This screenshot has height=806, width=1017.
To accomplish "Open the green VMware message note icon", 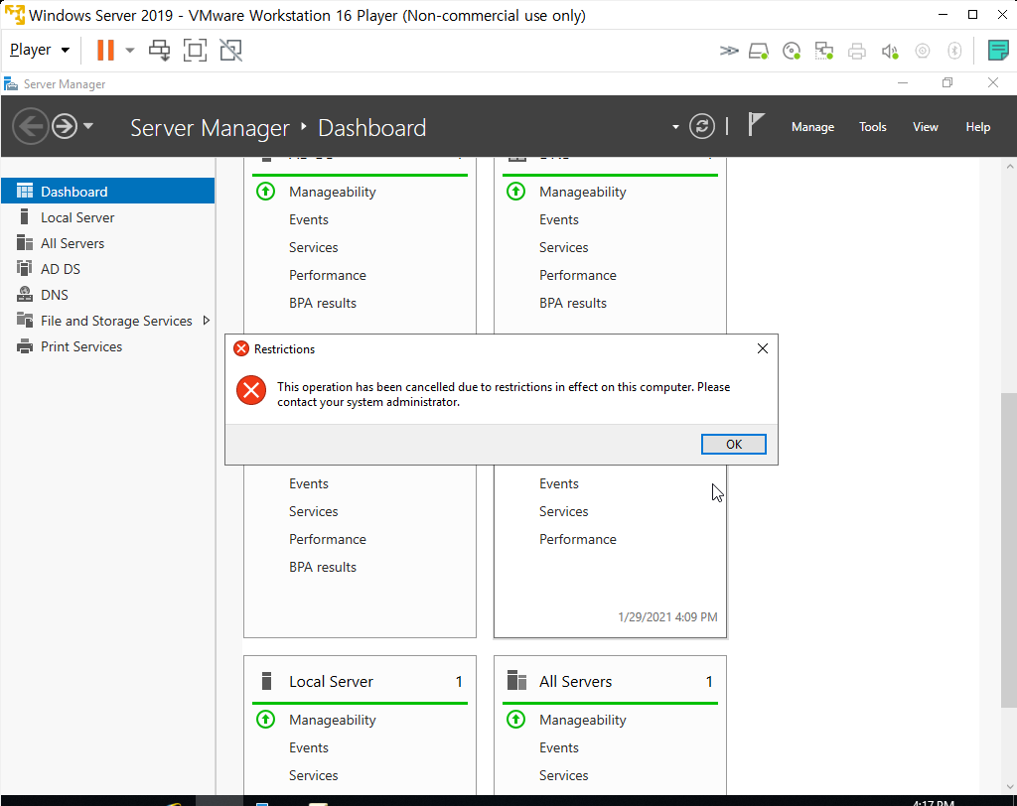I will [997, 50].
